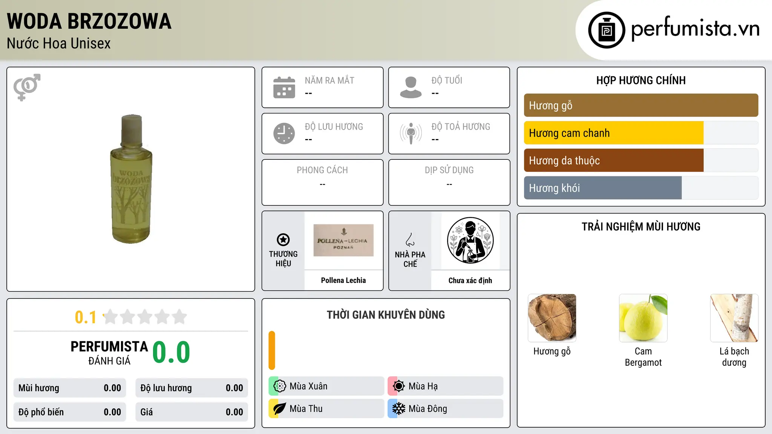The height and width of the screenshot is (434, 772).
Task: Click the nose icon above NHÀ PHA CHẾ
Action: point(410,240)
